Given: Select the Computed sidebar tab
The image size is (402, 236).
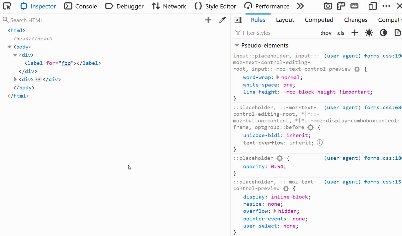Looking at the screenshot, I should [x=319, y=20].
